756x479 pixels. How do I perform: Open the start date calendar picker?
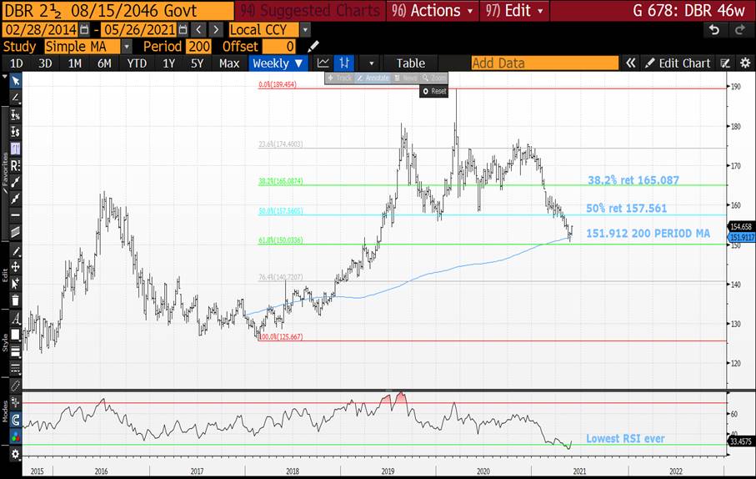(83, 29)
